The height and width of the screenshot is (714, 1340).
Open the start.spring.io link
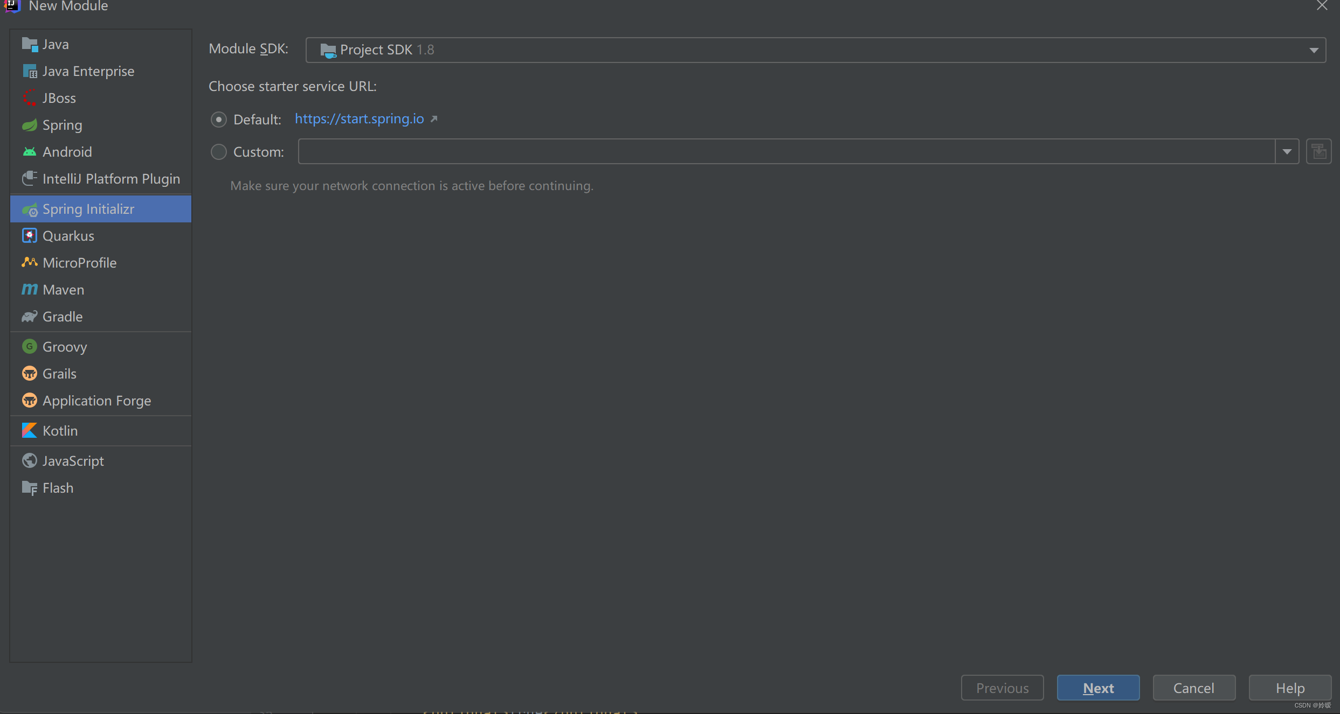coord(360,119)
